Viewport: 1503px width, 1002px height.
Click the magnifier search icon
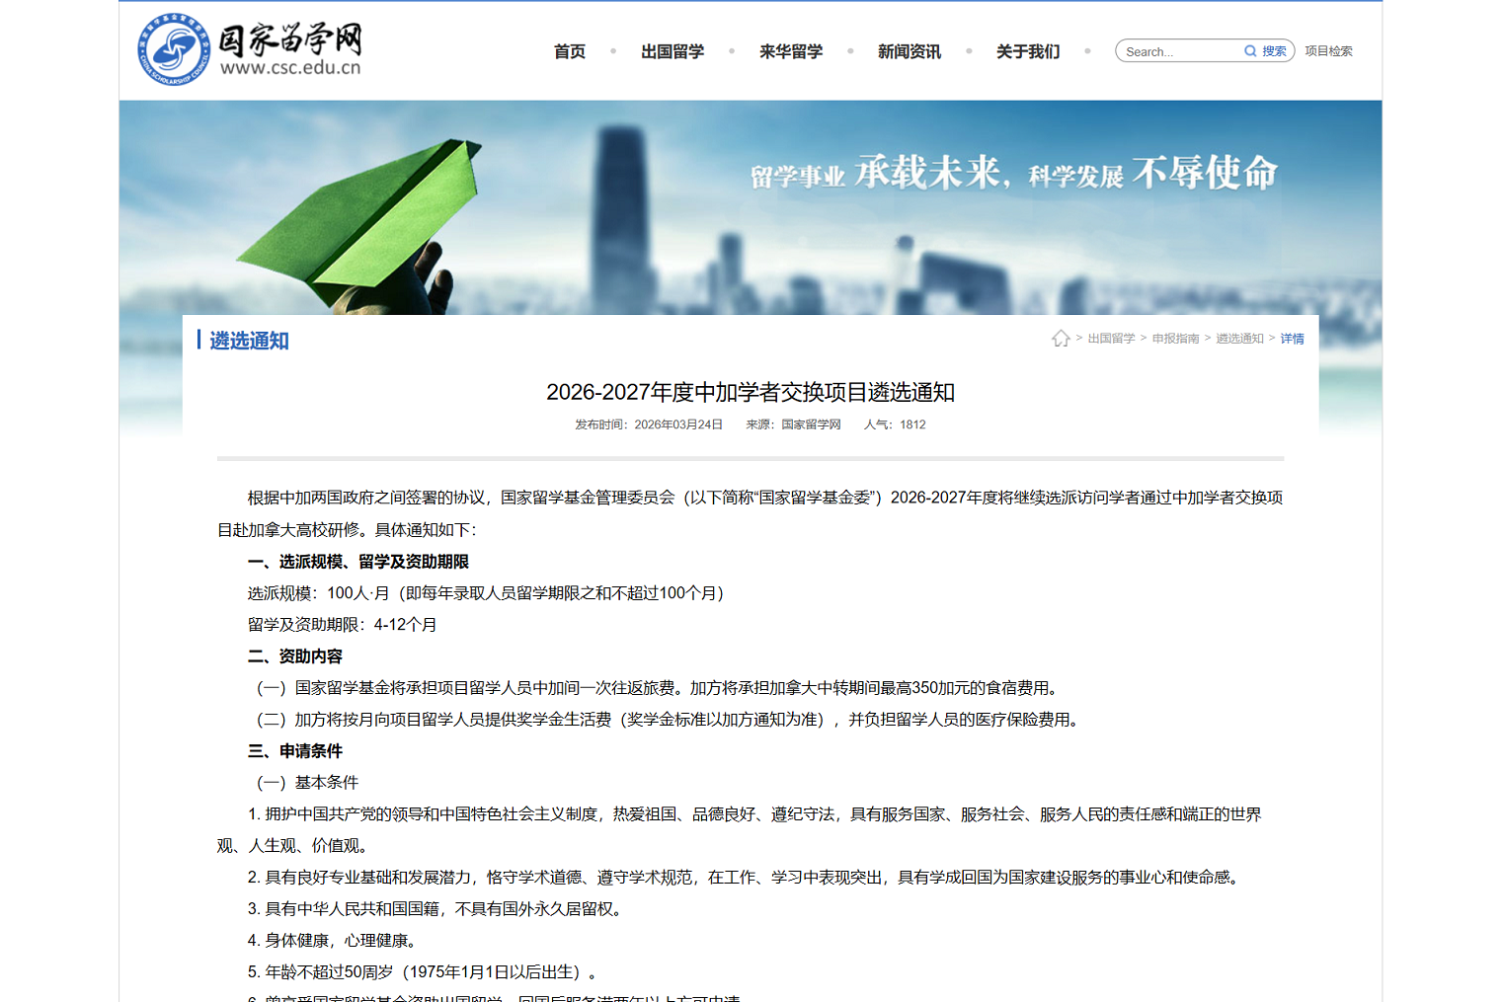(1250, 51)
